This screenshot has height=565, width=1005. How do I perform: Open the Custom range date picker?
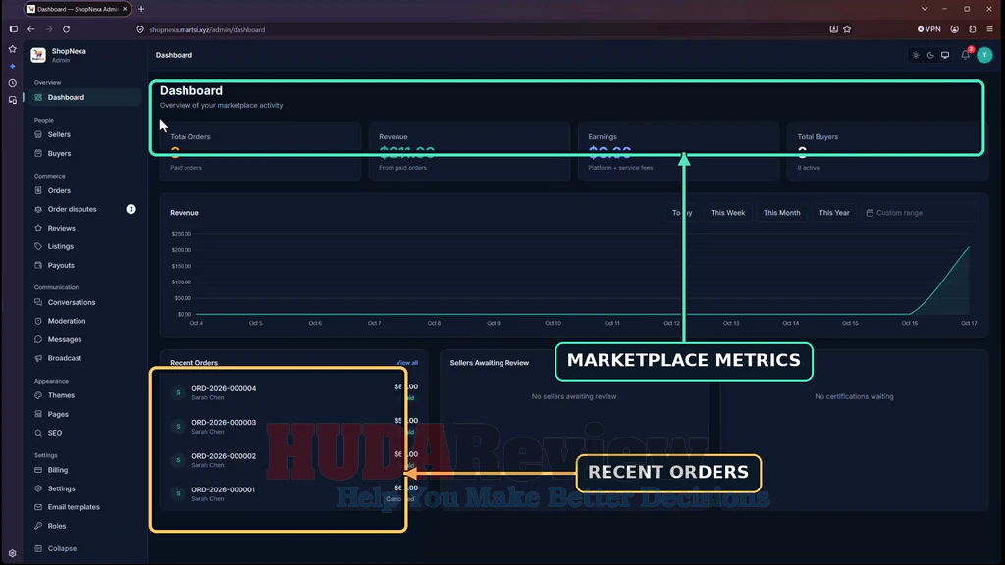point(921,213)
